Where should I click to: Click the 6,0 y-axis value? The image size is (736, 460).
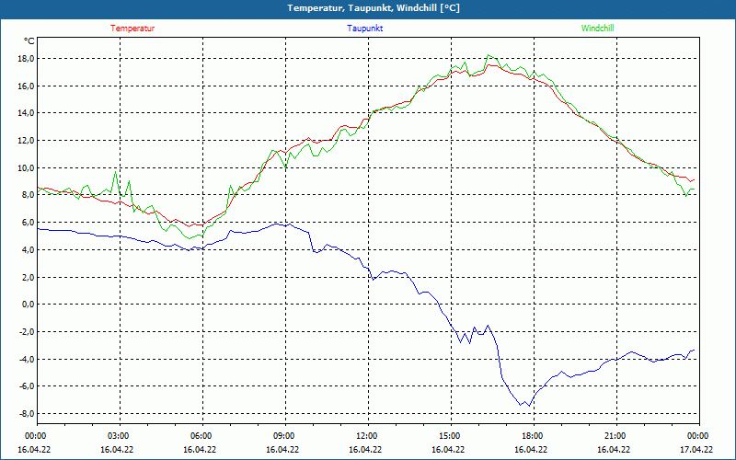(29, 222)
